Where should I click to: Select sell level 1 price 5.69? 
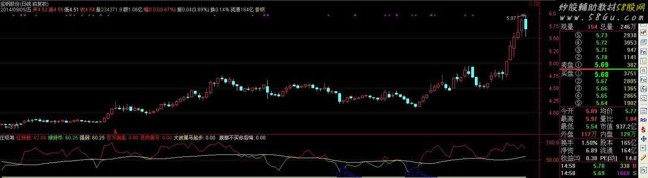pos(601,65)
